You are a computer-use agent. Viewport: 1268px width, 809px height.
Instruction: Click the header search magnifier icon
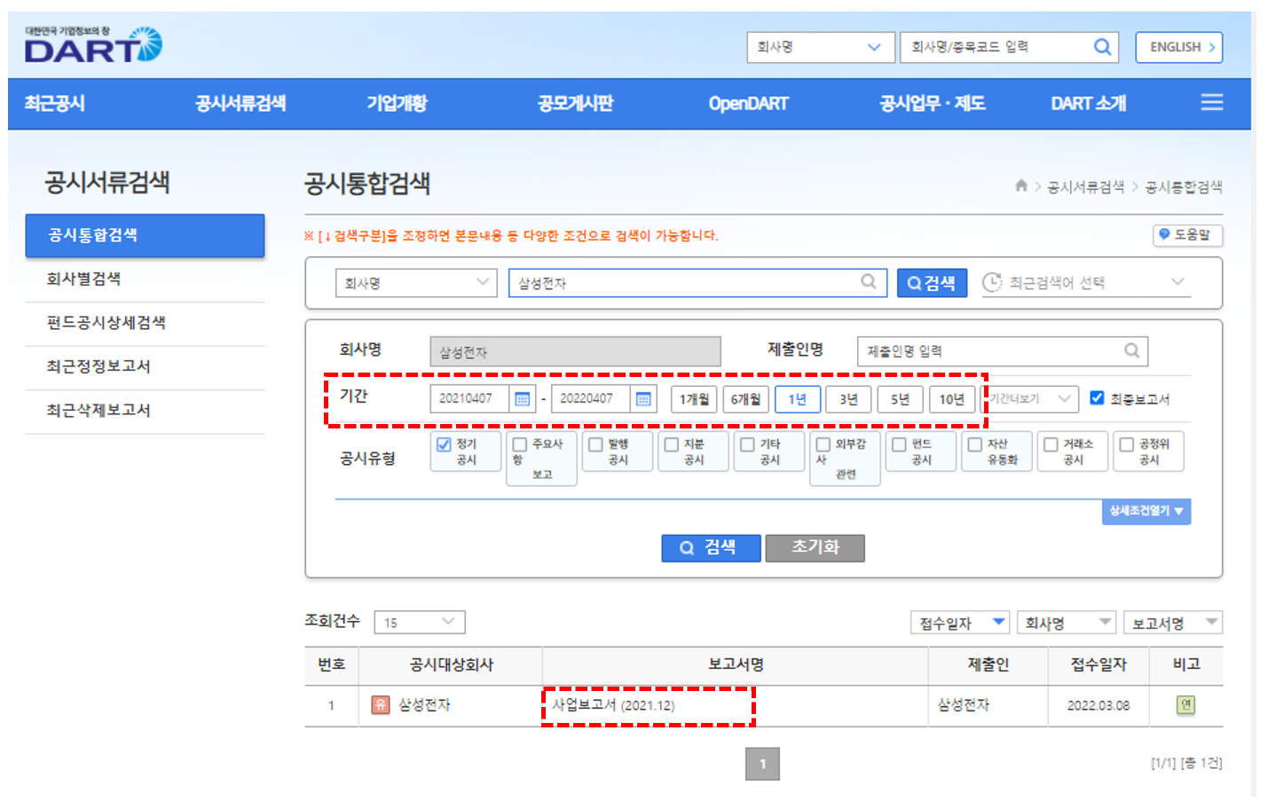(x=1102, y=47)
